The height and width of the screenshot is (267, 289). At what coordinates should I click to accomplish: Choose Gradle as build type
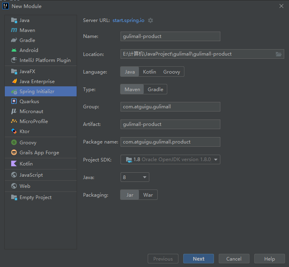pos(155,89)
